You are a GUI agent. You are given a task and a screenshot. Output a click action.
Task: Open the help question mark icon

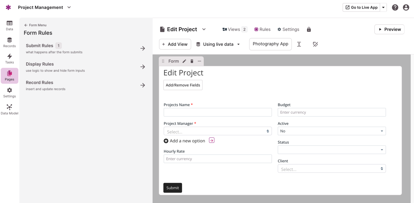[x=395, y=7]
